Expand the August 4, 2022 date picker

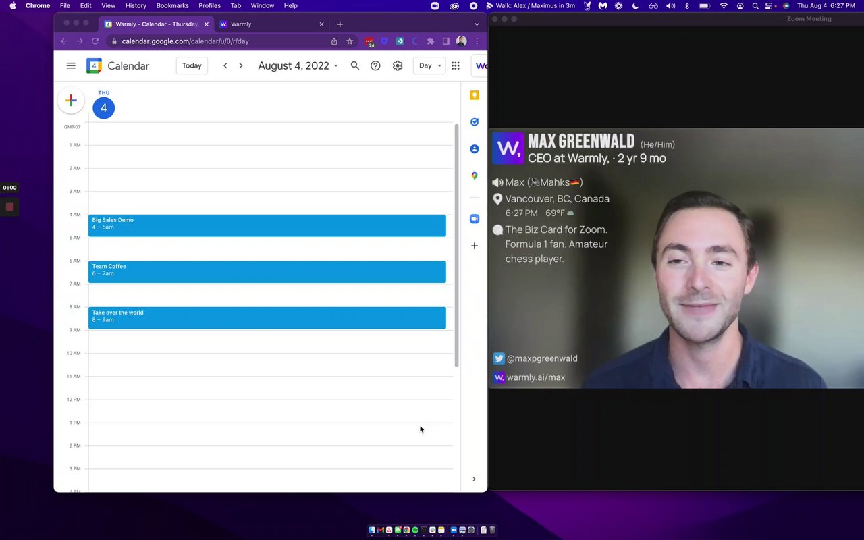[298, 65]
